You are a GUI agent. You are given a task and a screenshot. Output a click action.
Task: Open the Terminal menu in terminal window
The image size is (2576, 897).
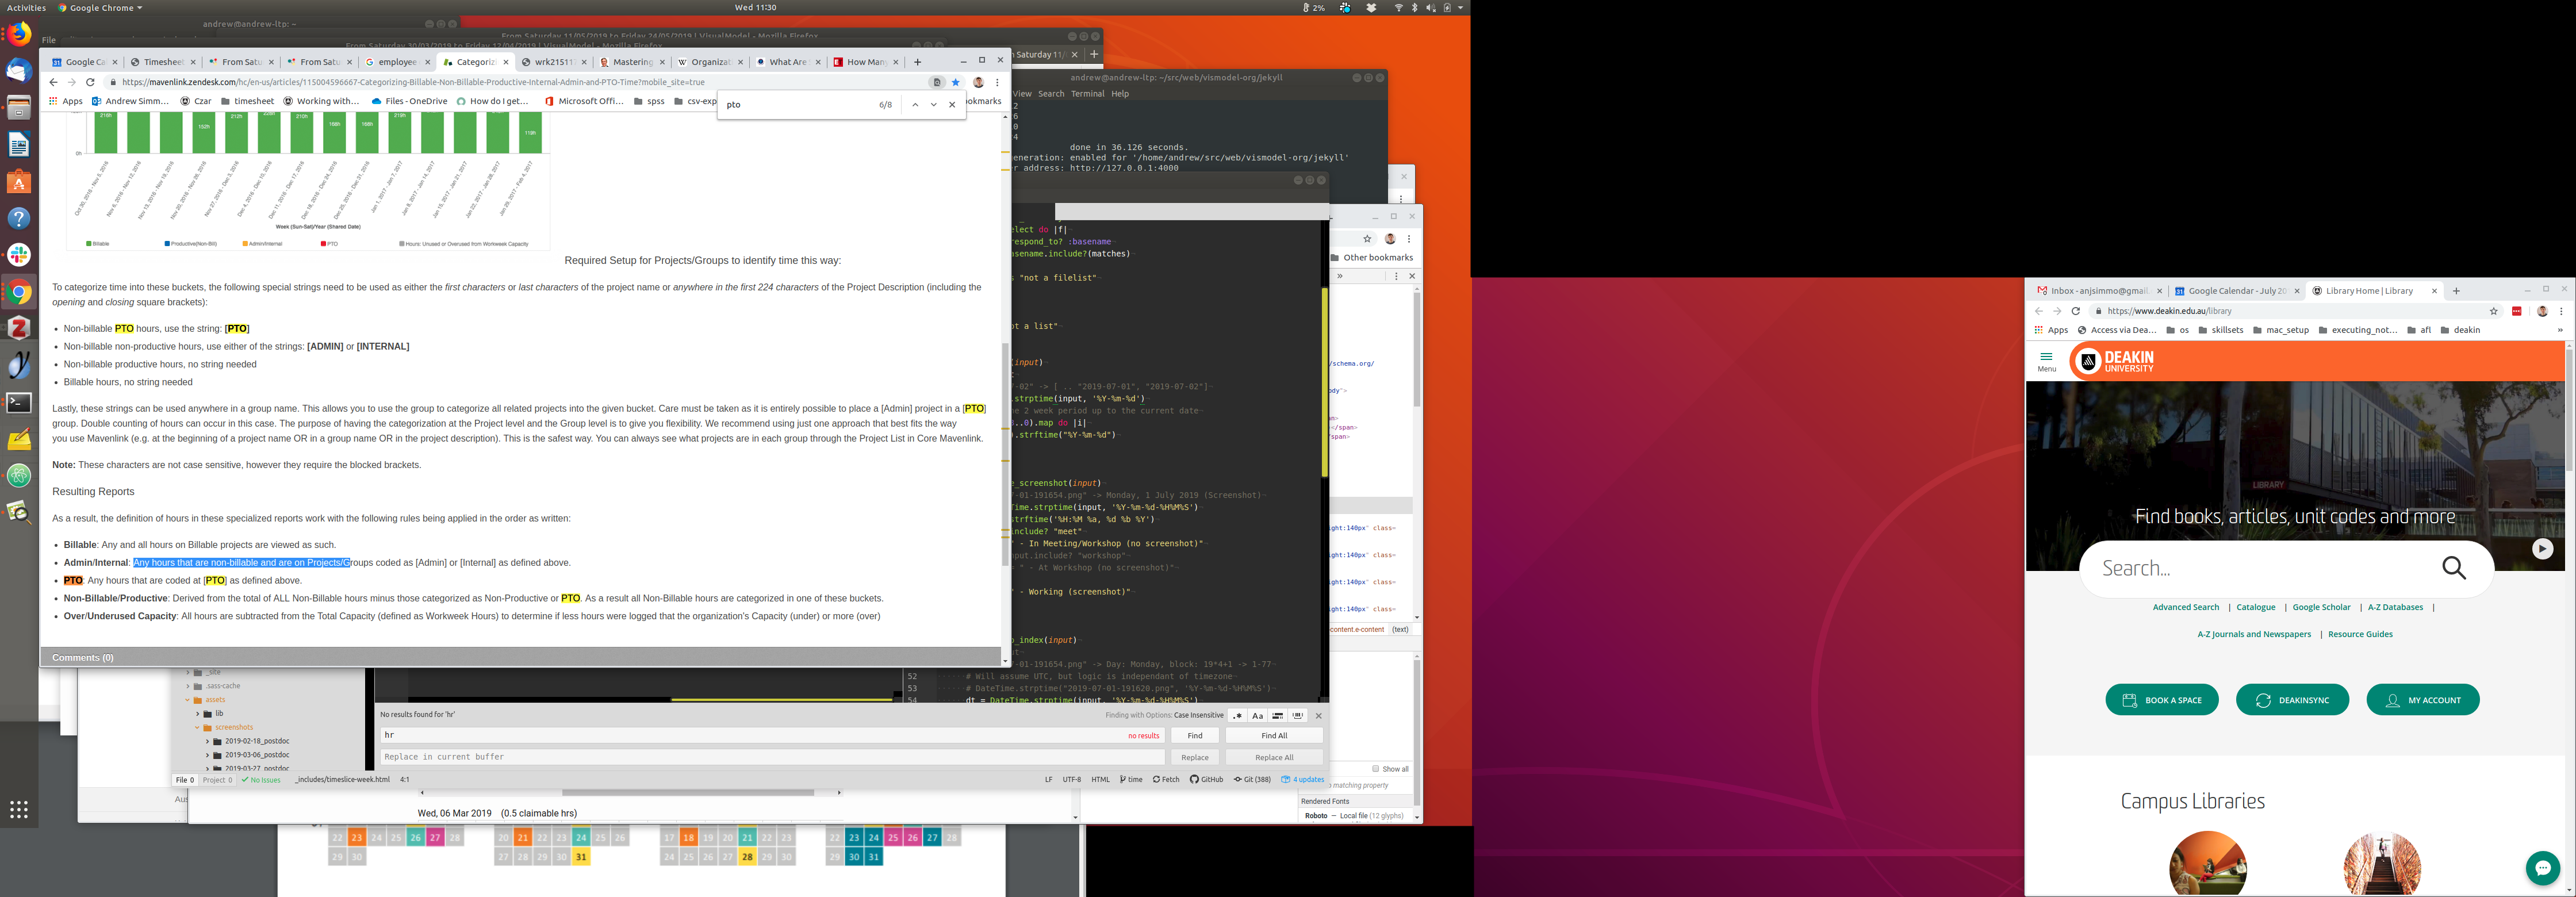(1087, 94)
